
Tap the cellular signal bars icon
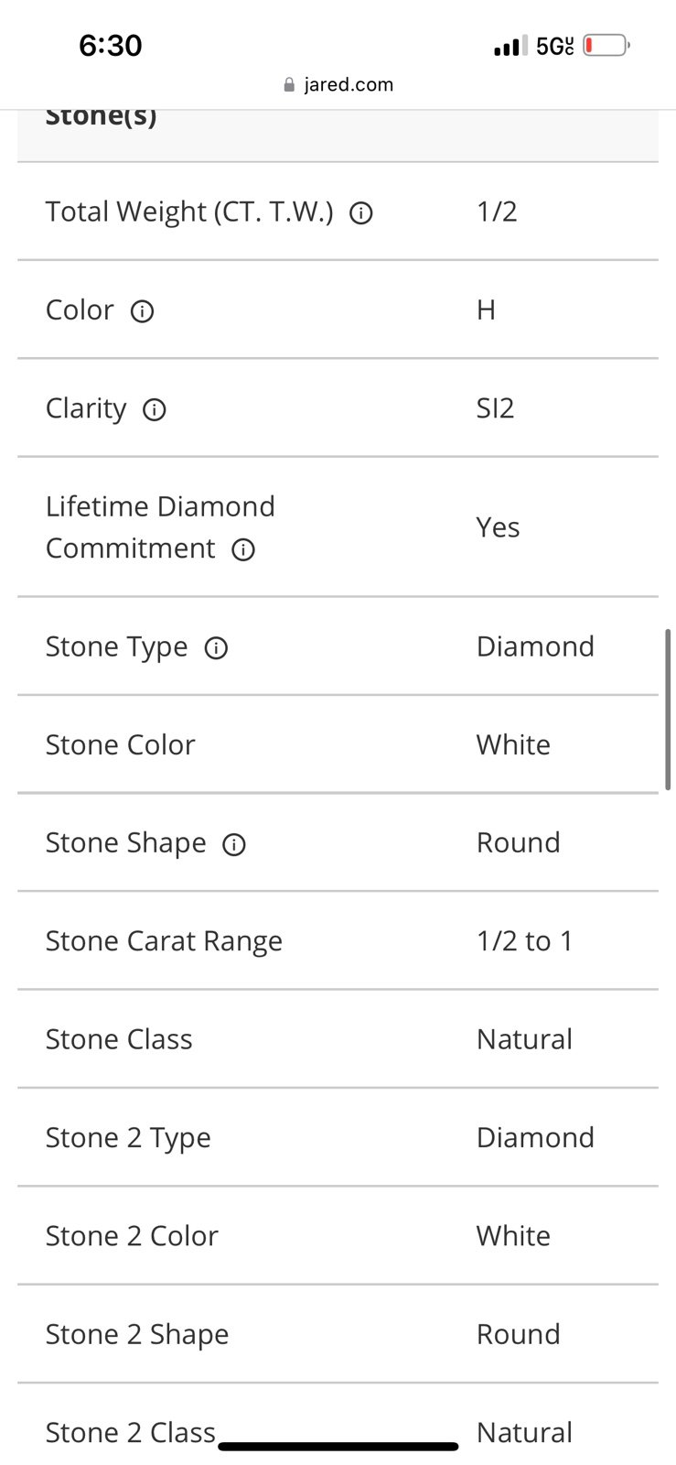pos(510,46)
